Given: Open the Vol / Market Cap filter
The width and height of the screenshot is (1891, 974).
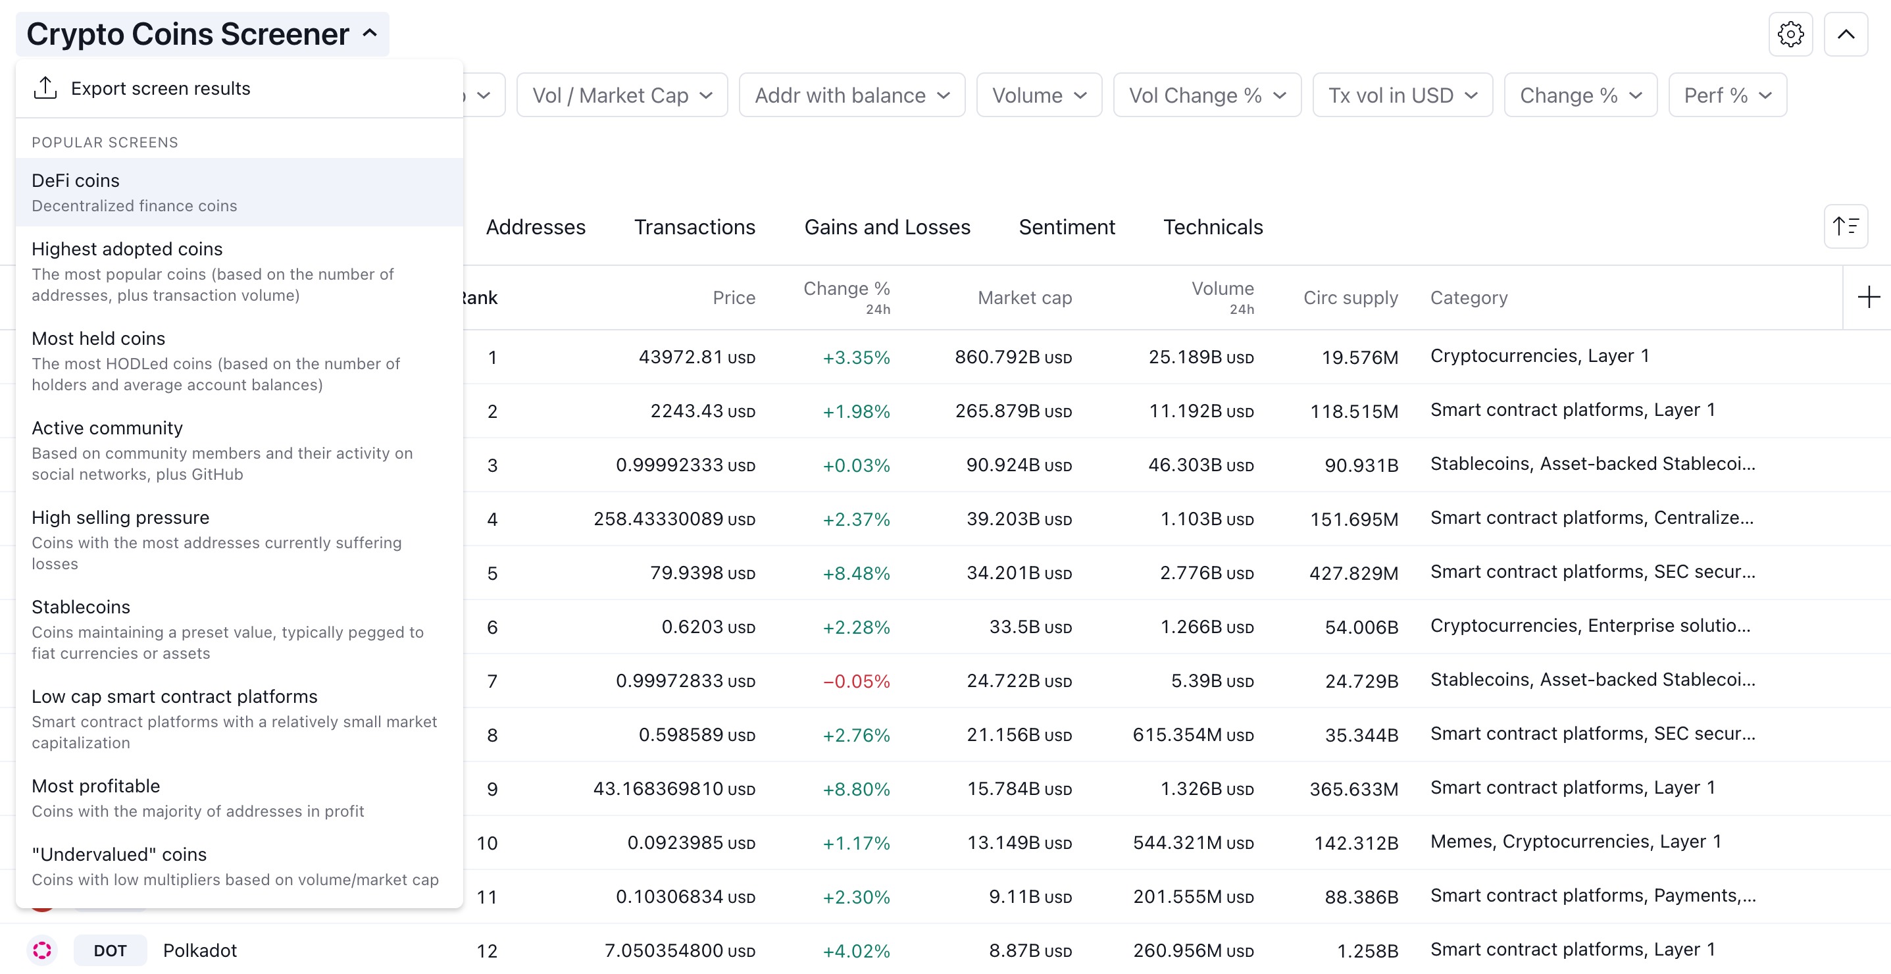Looking at the screenshot, I should 622,95.
